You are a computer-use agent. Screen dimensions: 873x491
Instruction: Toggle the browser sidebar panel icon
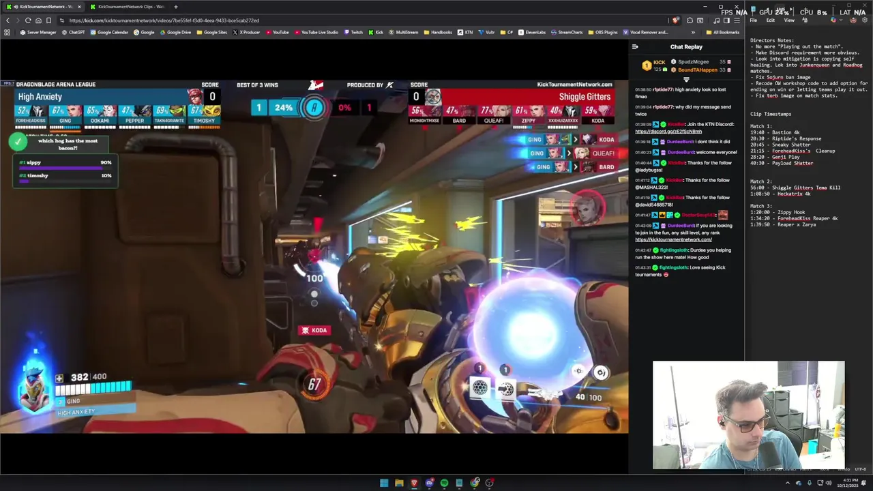726,20
